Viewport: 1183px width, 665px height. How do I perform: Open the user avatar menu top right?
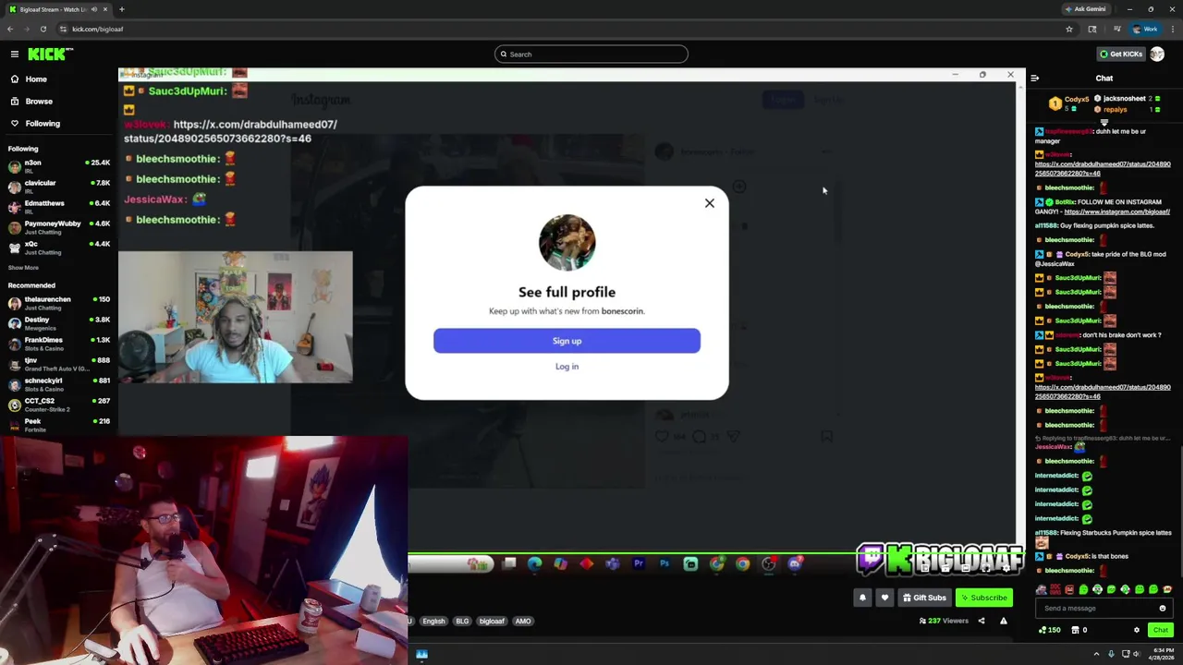coord(1157,54)
